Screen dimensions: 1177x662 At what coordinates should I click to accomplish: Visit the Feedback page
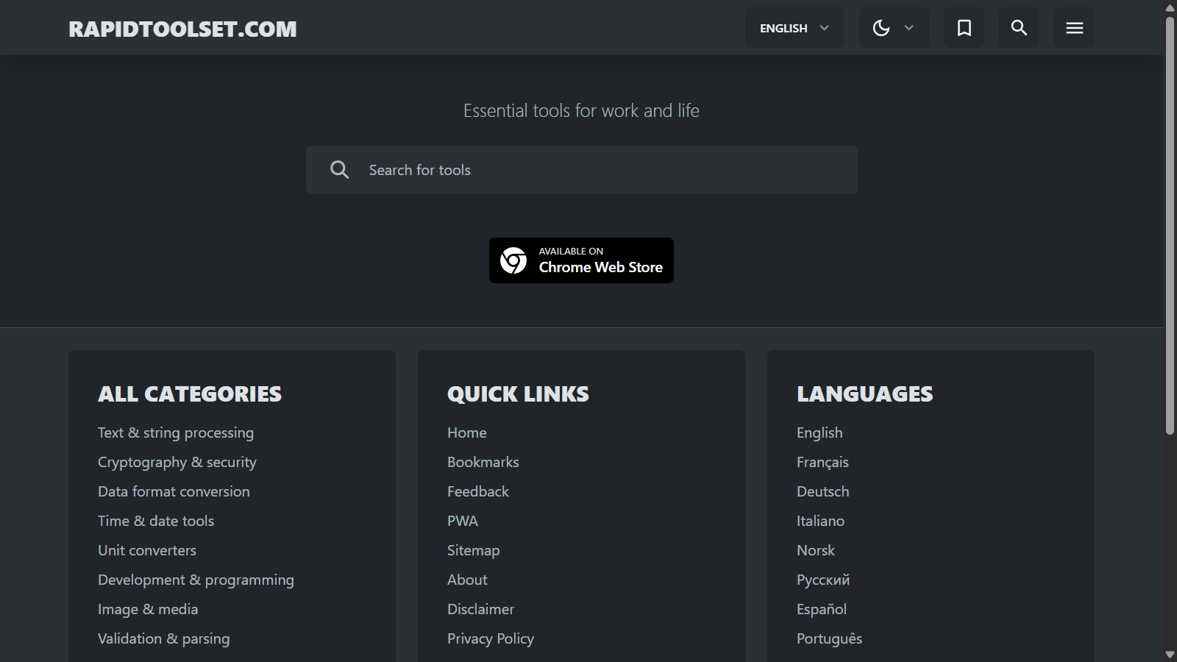[478, 491]
